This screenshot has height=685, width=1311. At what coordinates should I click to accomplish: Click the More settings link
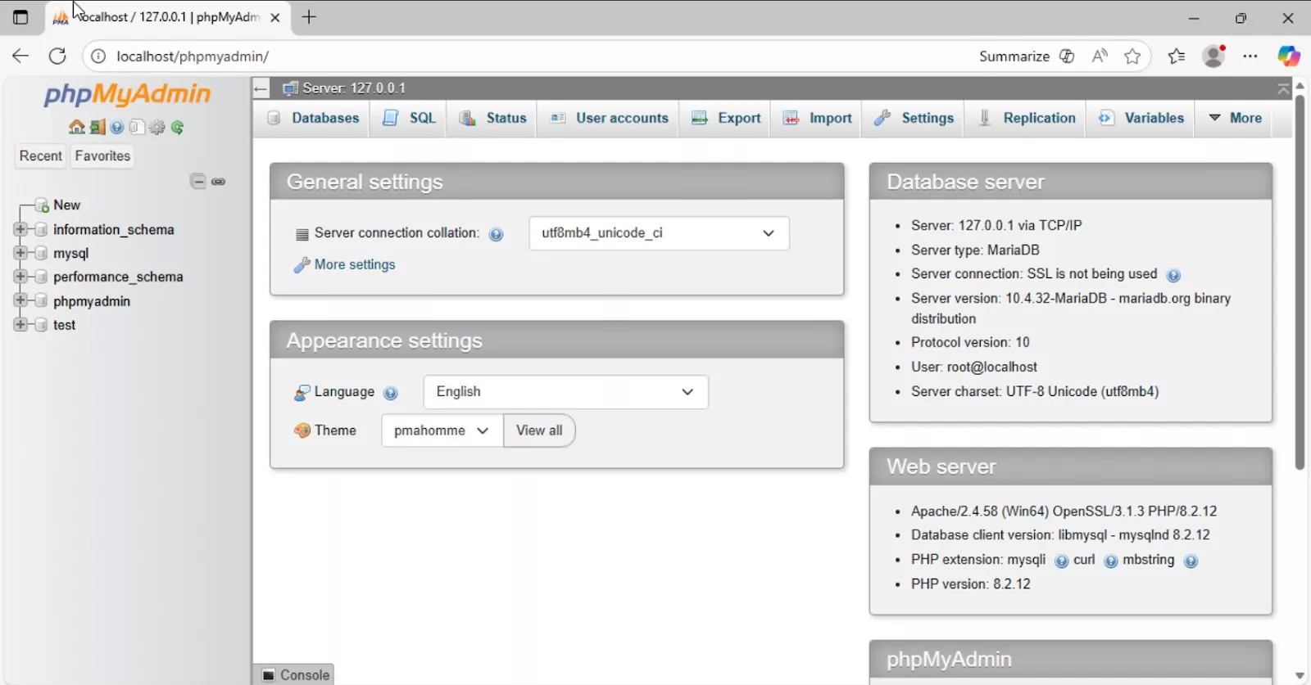coord(354,264)
